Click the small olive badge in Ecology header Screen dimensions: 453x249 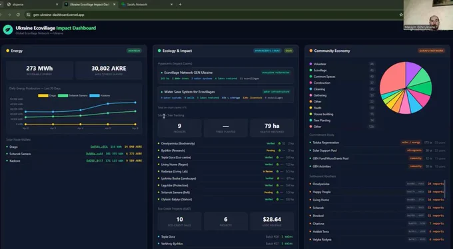coord(288,51)
